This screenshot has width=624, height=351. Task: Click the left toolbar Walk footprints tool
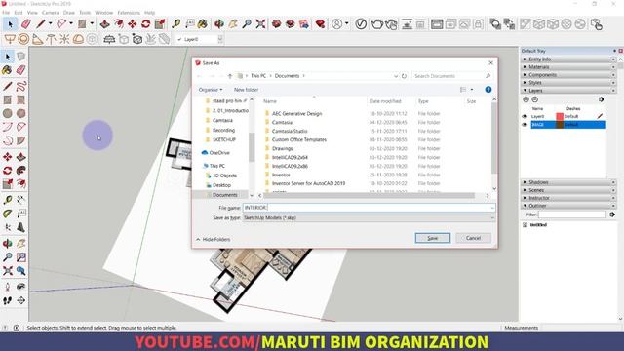[x=7, y=300]
